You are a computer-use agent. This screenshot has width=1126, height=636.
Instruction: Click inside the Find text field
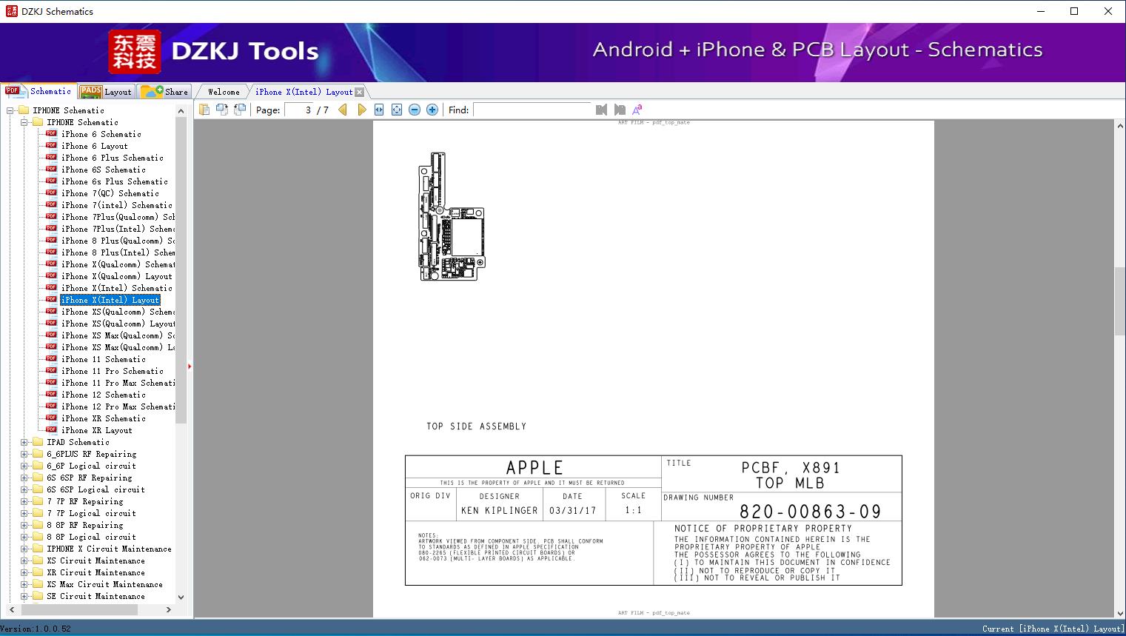(x=533, y=110)
